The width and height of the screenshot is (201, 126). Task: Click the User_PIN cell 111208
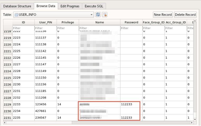pyautogui.click(x=45, y=98)
